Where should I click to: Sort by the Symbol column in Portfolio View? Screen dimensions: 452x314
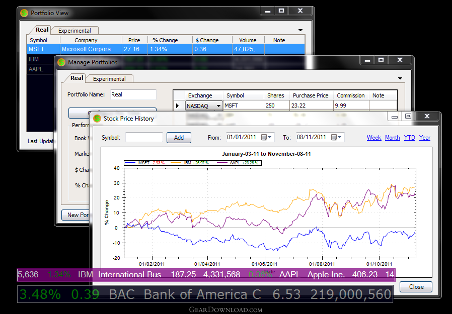click(x=43, y=40)
